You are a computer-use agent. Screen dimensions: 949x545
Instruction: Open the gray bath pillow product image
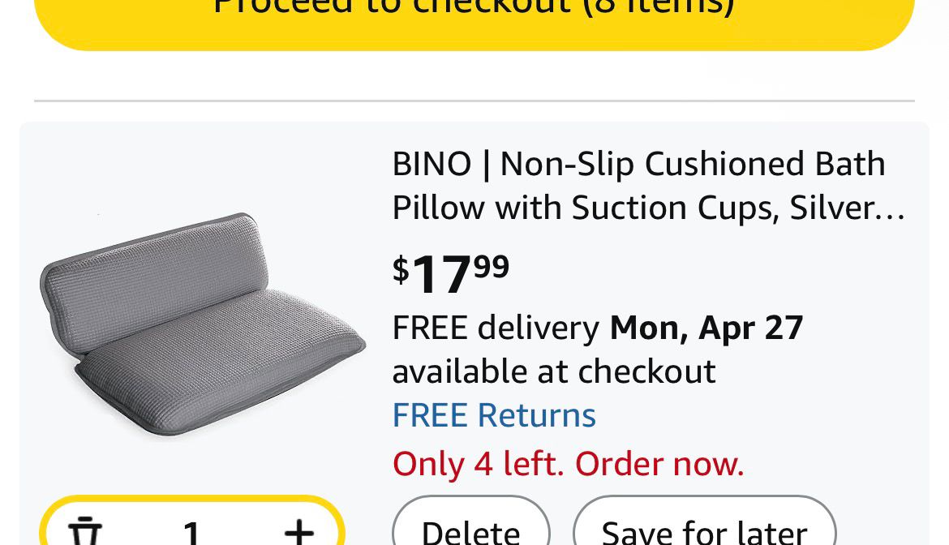click(x=203, y=324)
